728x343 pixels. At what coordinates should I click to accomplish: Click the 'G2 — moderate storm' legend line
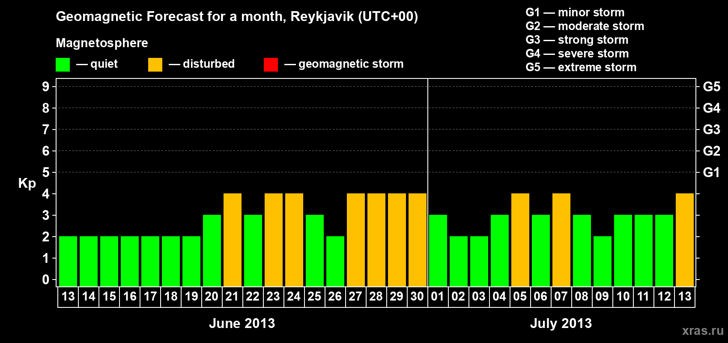585,26
